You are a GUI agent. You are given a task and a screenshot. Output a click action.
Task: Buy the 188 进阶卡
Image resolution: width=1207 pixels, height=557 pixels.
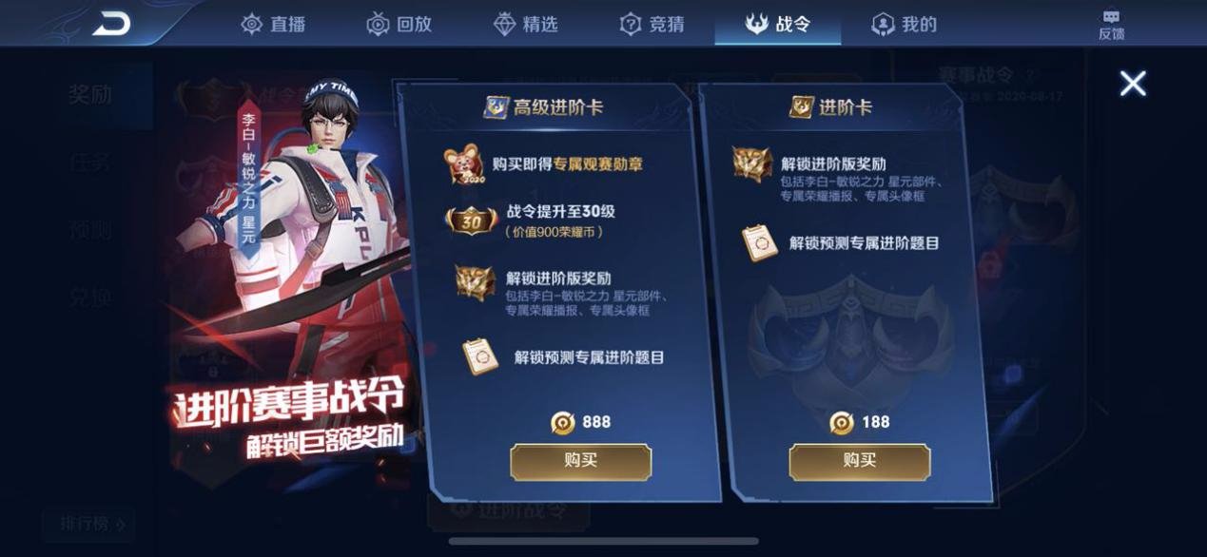(x=860, y=461)
